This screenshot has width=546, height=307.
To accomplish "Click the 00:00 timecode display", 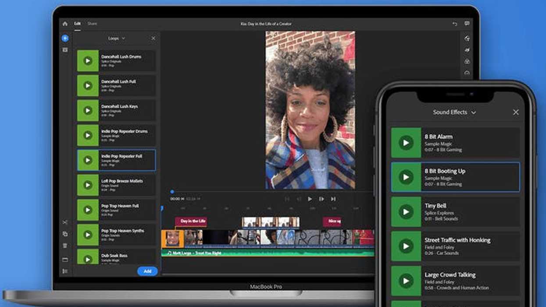I will (177, 199).
